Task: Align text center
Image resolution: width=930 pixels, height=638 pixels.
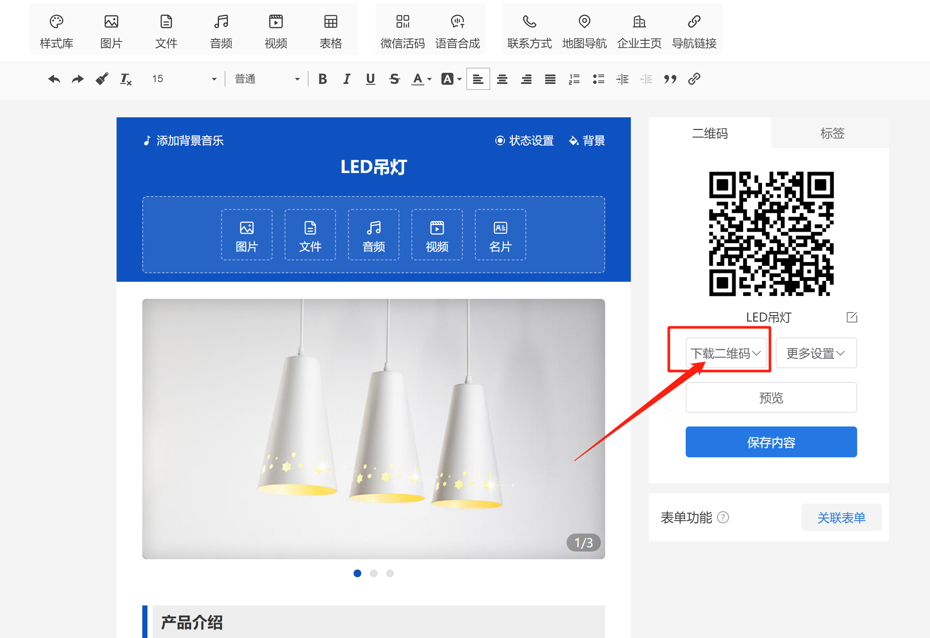Action: coord(502,79)
